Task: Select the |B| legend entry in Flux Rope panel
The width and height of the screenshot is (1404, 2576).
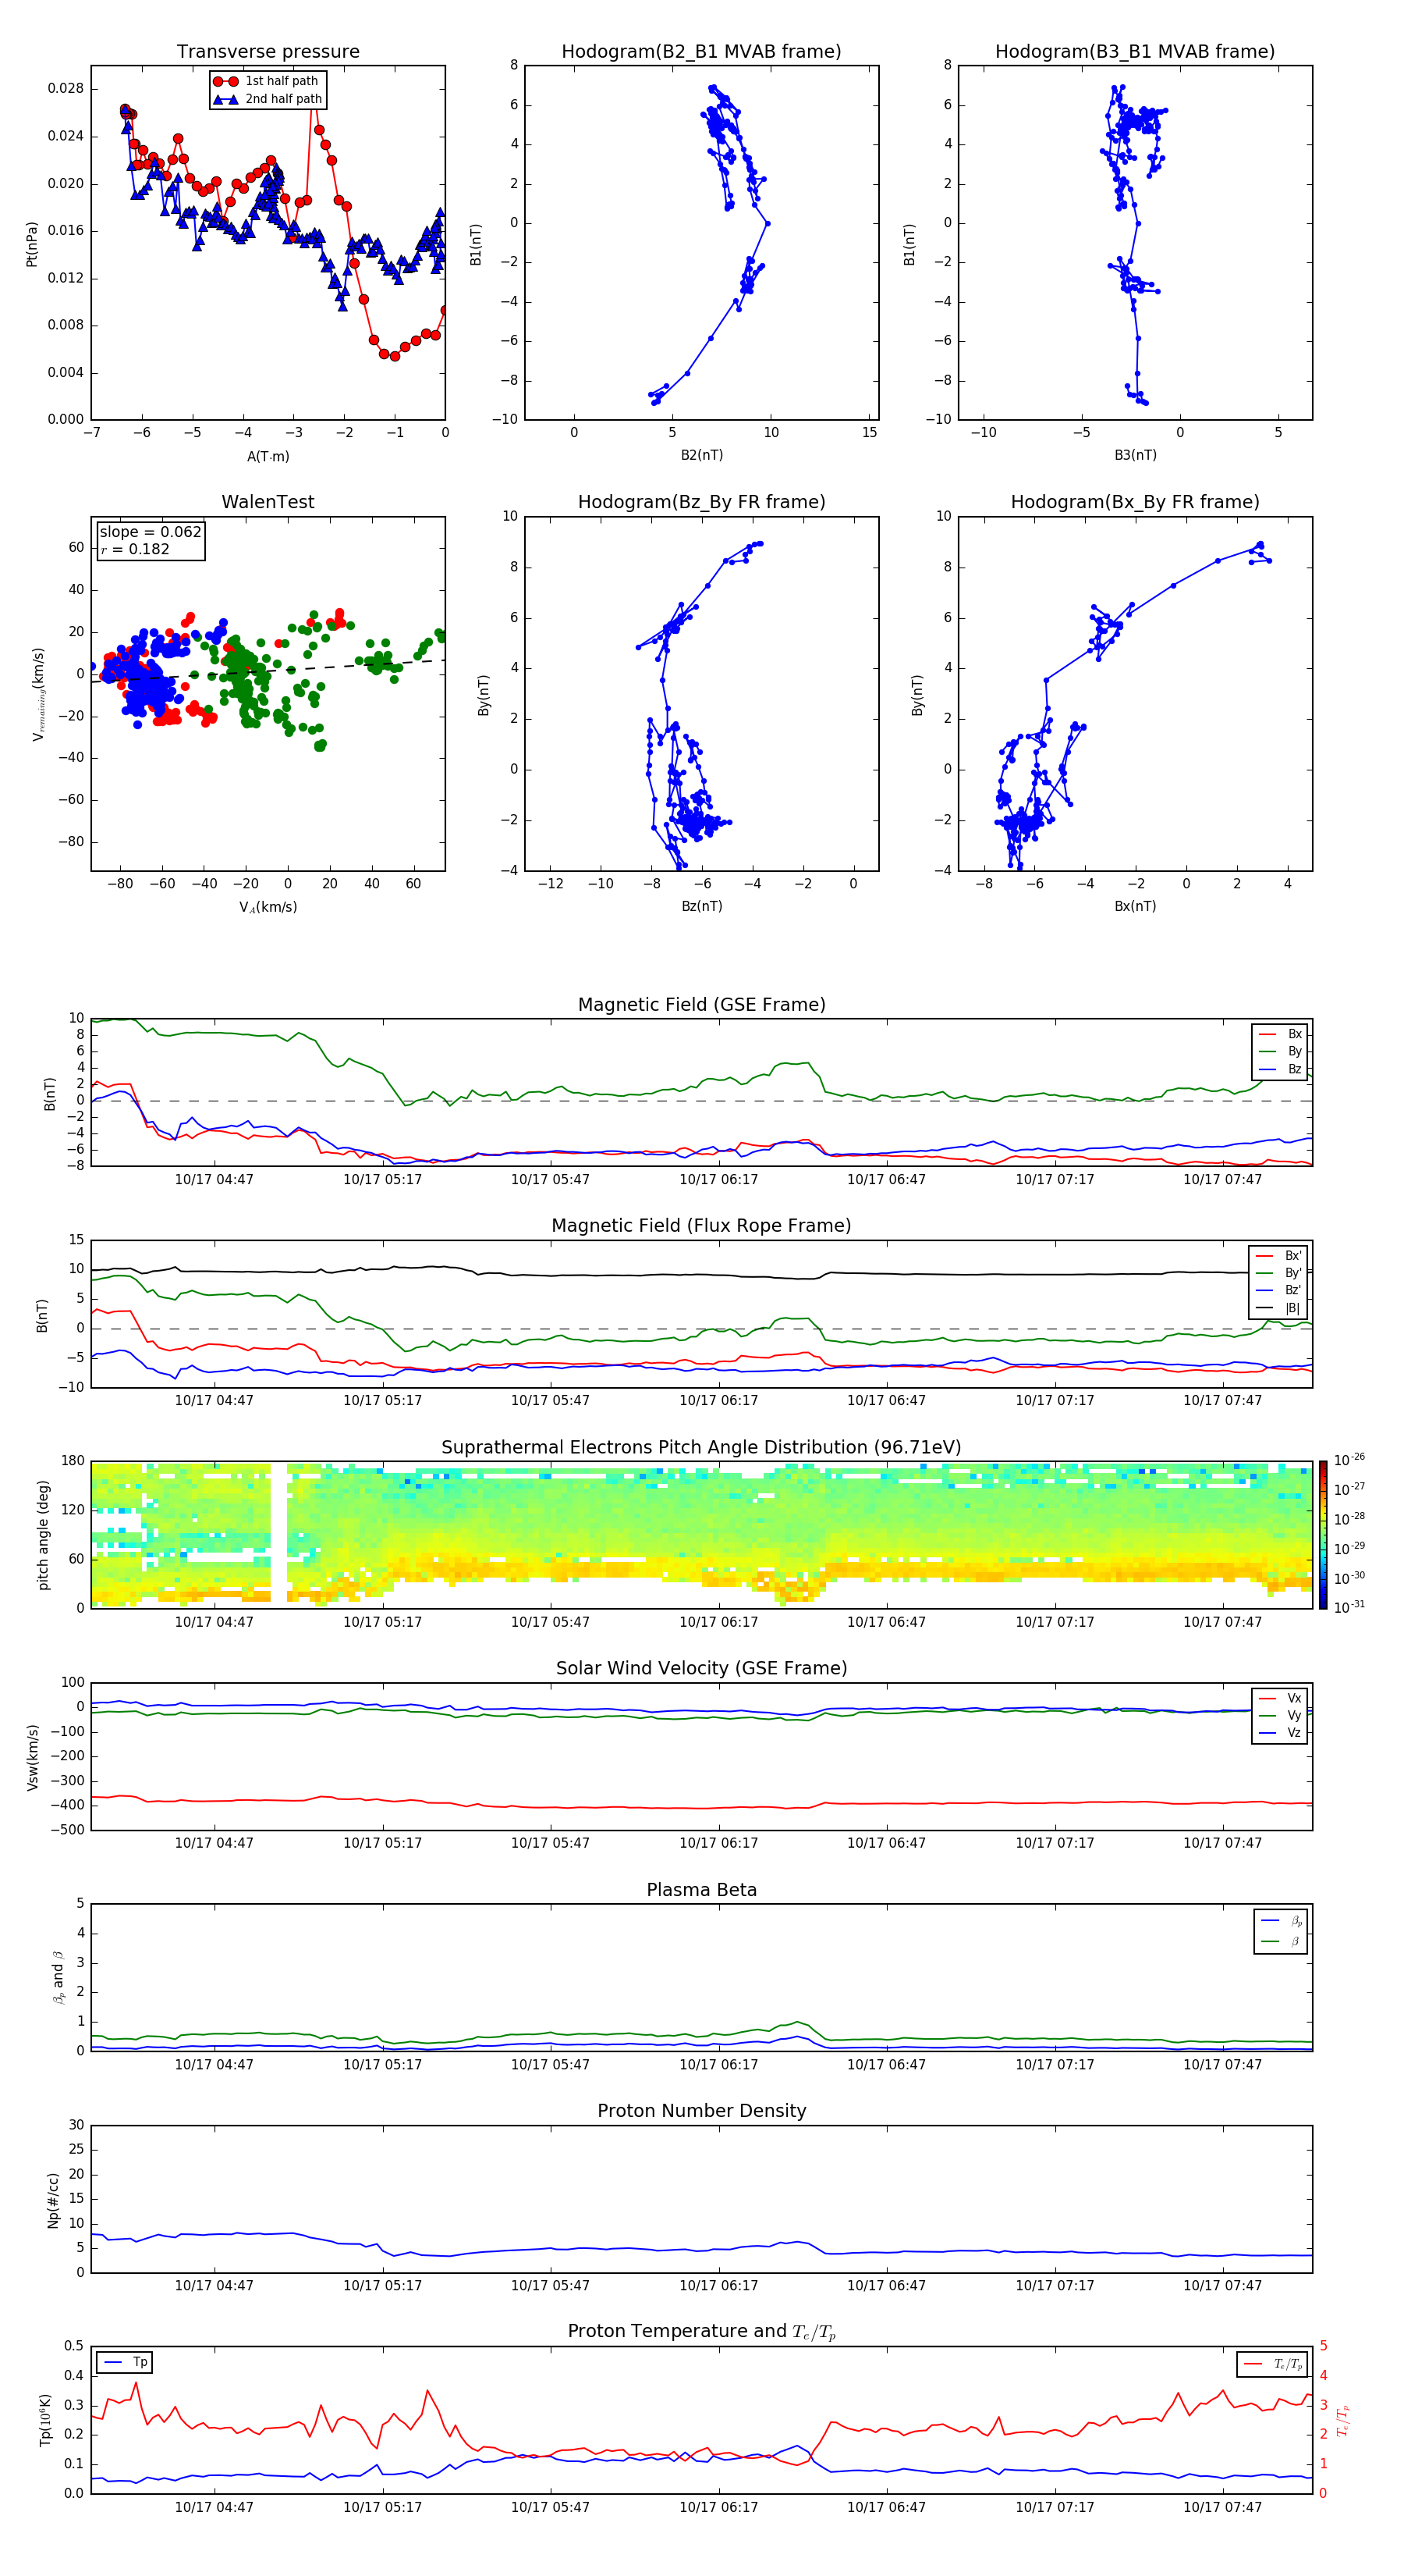Action: point(1278,1308)
